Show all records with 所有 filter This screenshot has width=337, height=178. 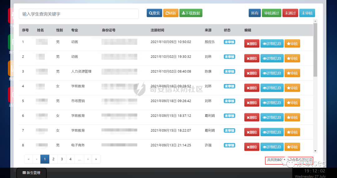point(255,13)
